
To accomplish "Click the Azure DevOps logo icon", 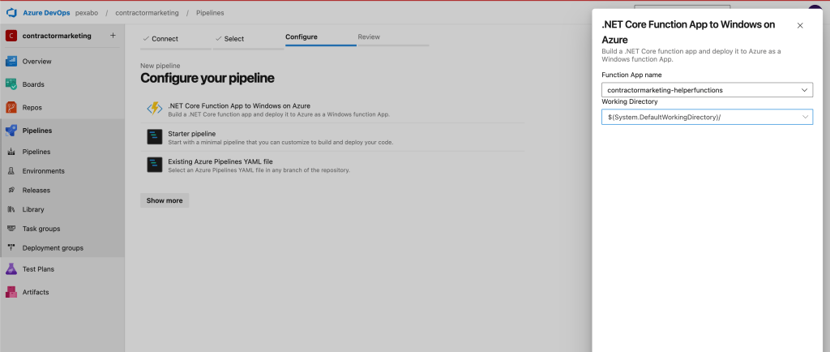I will [12, 13].
